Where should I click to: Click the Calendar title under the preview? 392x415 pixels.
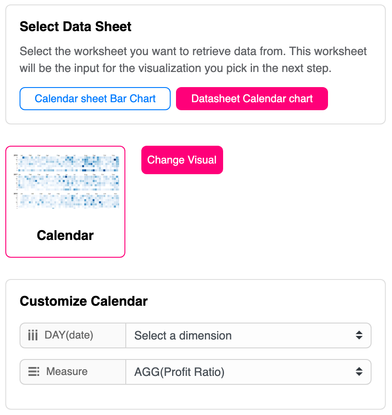[65, 235]
